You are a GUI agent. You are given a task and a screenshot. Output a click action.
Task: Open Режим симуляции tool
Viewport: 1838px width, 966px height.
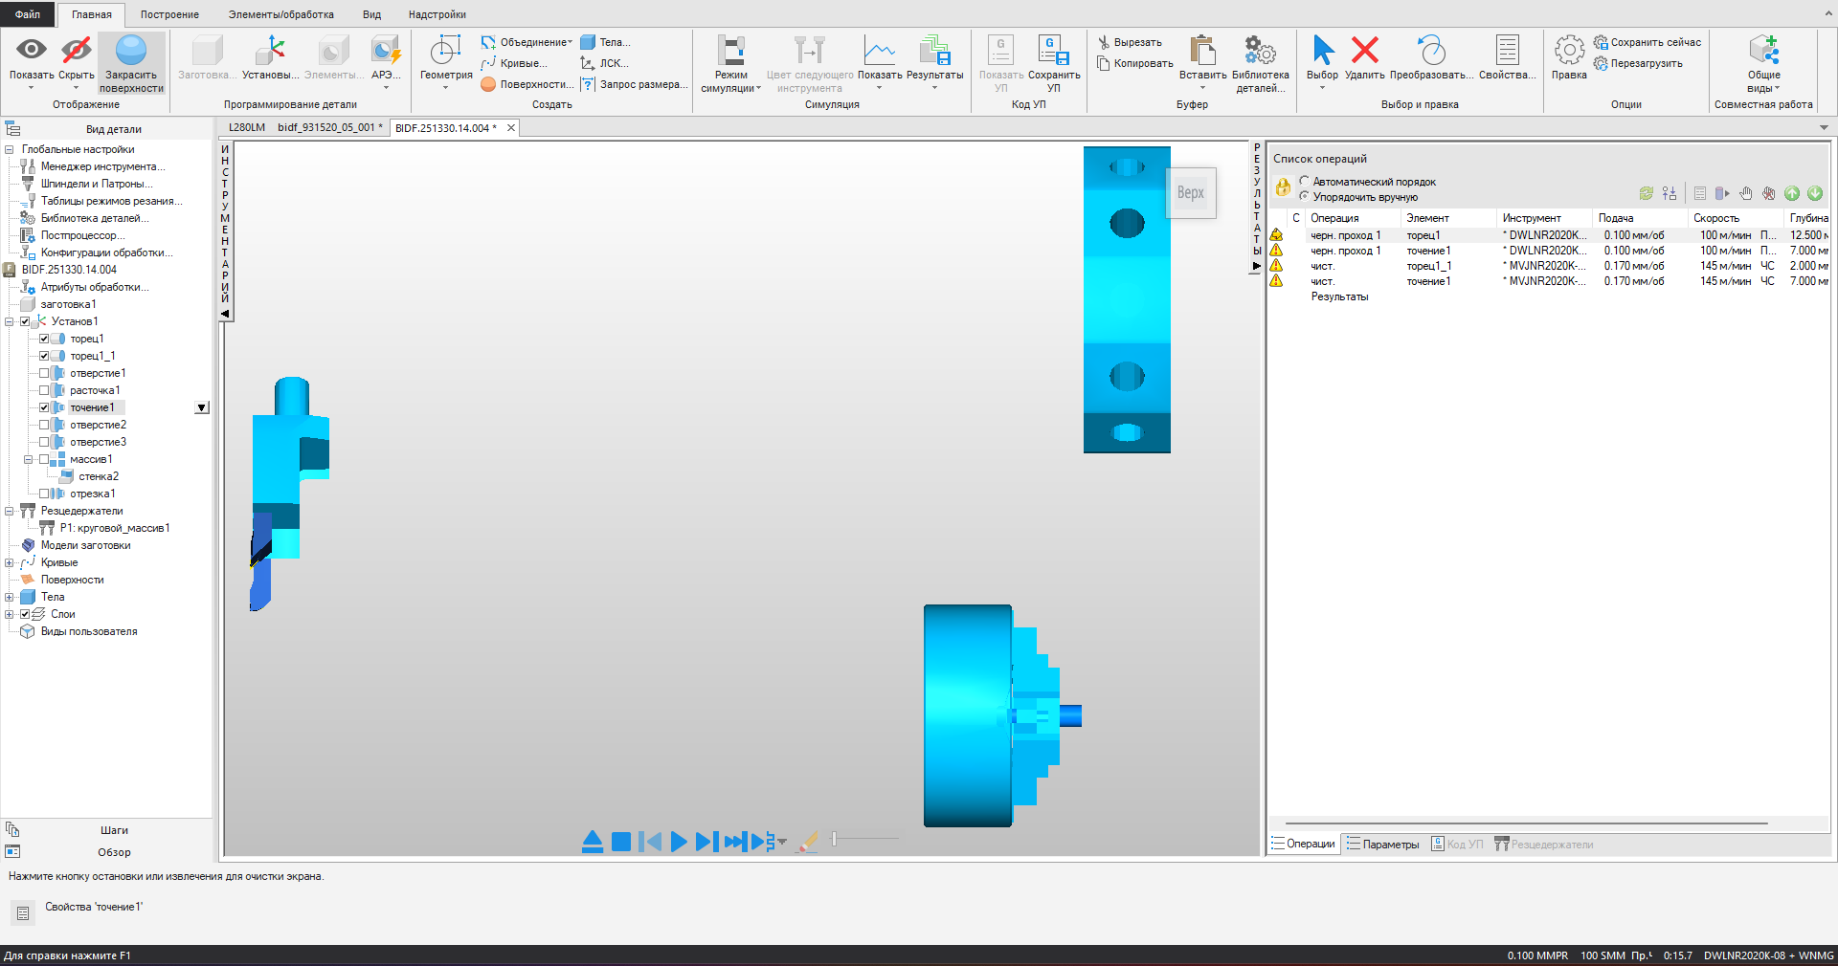[731, 51]
